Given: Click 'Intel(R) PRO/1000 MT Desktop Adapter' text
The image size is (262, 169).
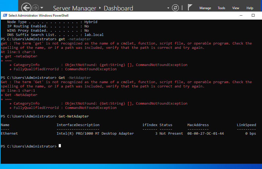Looking at the screenshot, I should (95, 134).
